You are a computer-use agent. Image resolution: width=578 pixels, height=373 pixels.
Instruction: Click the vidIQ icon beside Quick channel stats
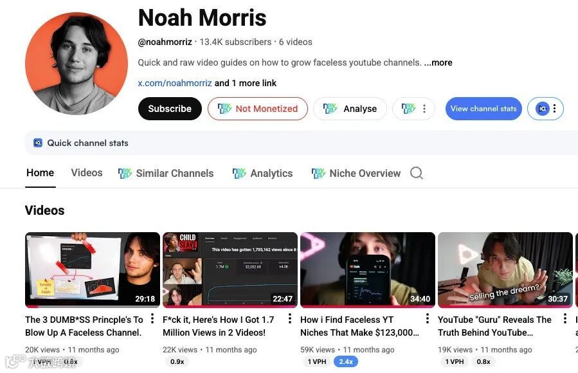point(38,143)
